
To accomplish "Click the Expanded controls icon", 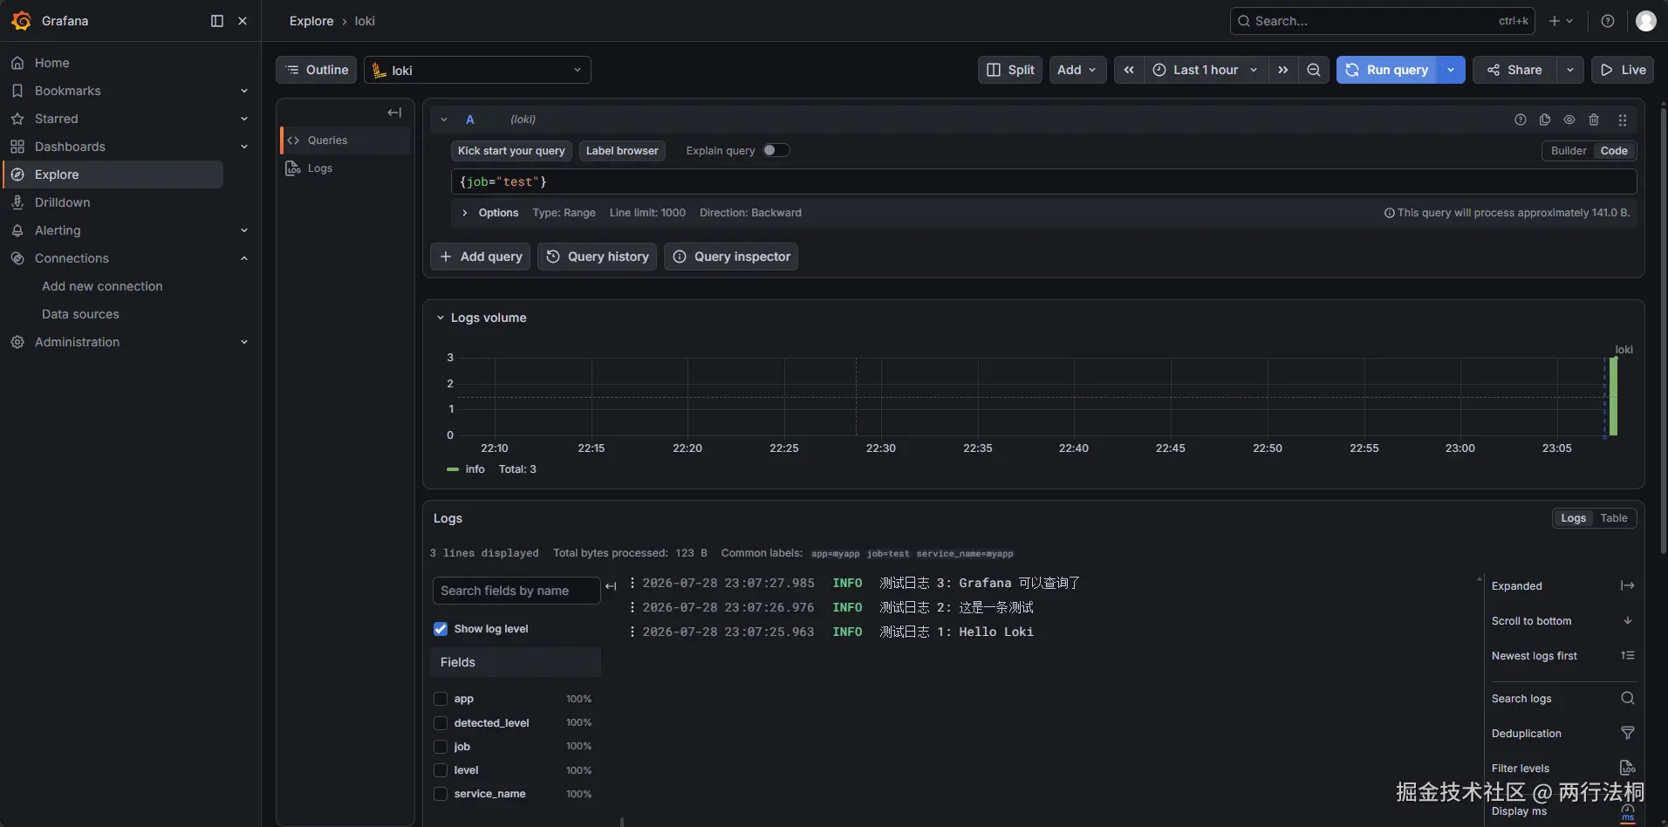I will pyautogui.click(x=1627, y=585).
